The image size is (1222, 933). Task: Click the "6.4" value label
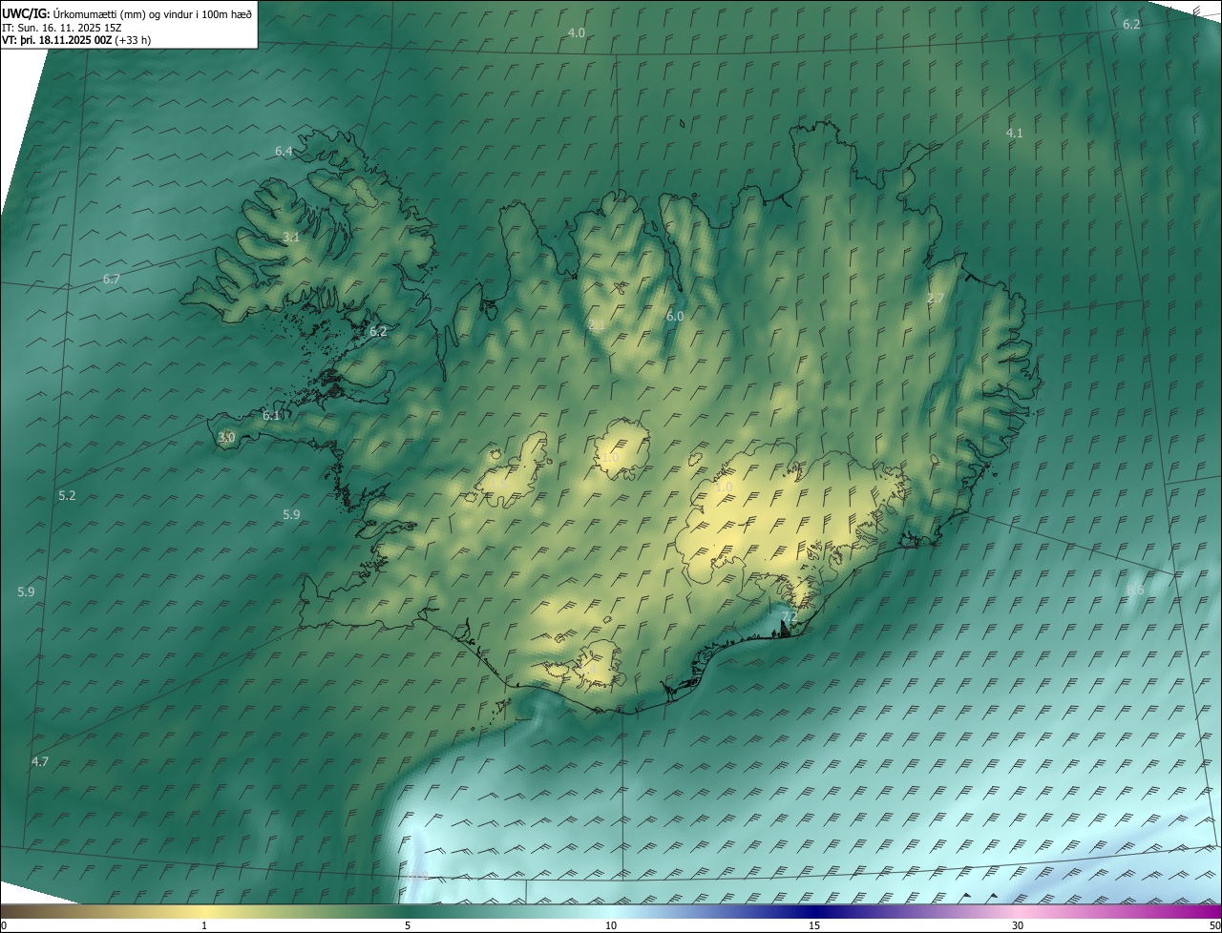pos(284,151)
